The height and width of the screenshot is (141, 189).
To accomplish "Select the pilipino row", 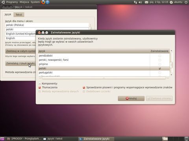I will [104, 64].
